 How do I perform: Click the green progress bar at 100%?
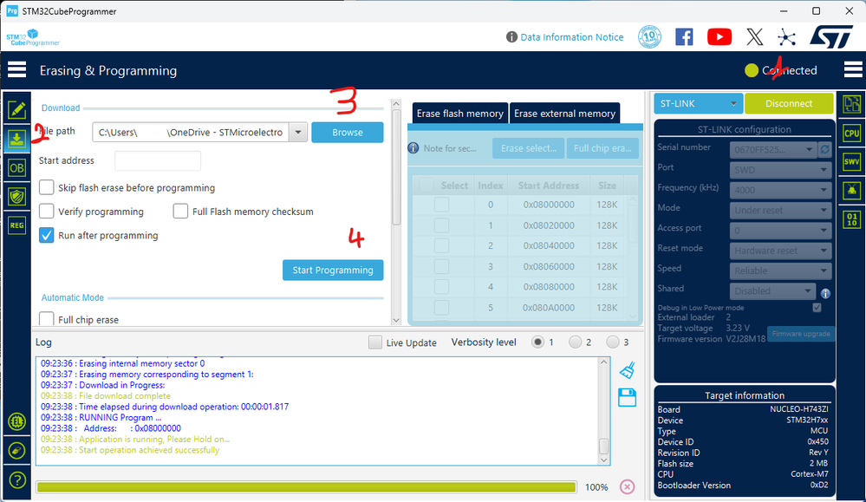coord(306,486)
